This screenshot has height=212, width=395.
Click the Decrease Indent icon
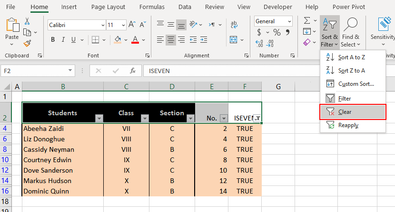[193, 40]
